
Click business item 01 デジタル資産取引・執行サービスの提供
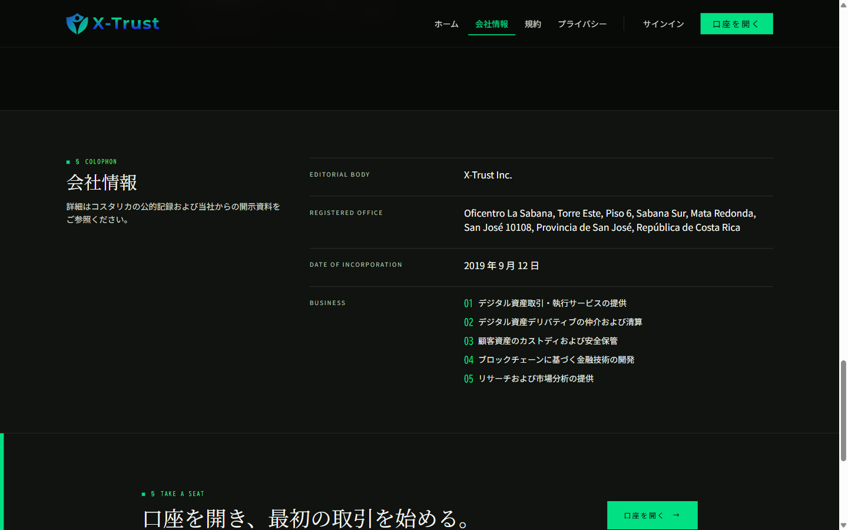[x=545, y=303]
